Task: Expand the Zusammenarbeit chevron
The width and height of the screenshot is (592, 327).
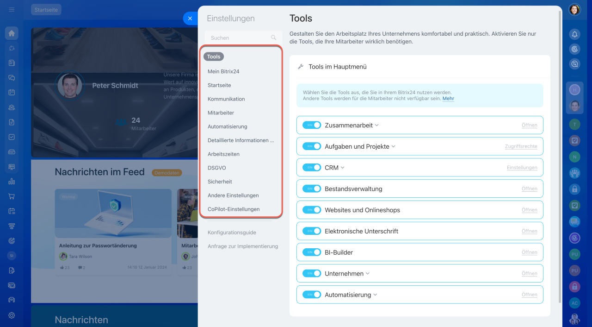Action: point(377,126)
